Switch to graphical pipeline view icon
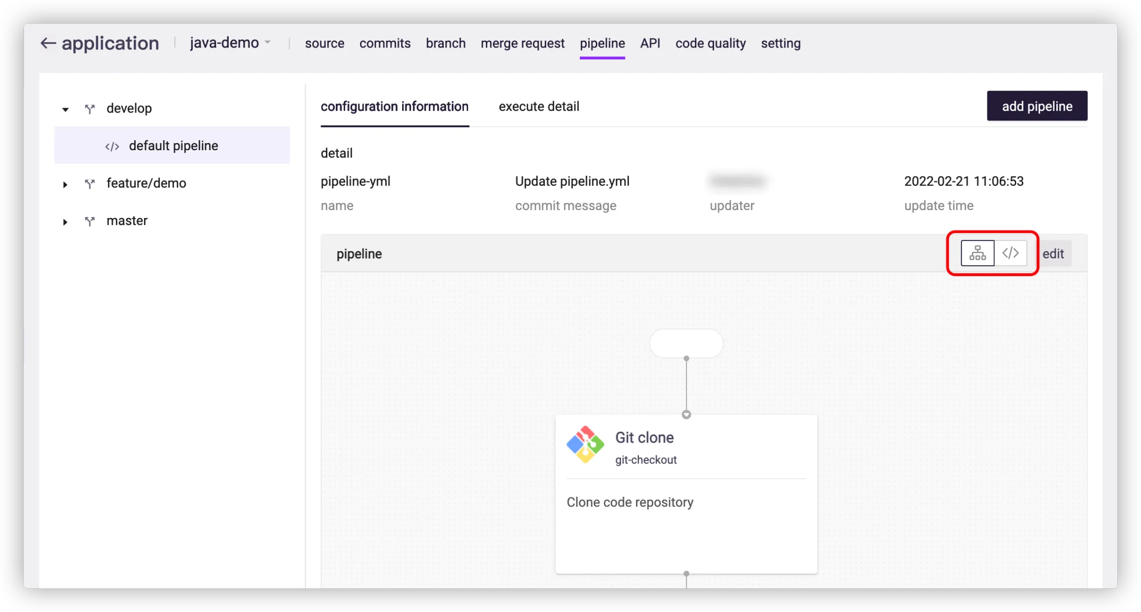The height and width of the screenshot is (612, 1141). point(977,253)
